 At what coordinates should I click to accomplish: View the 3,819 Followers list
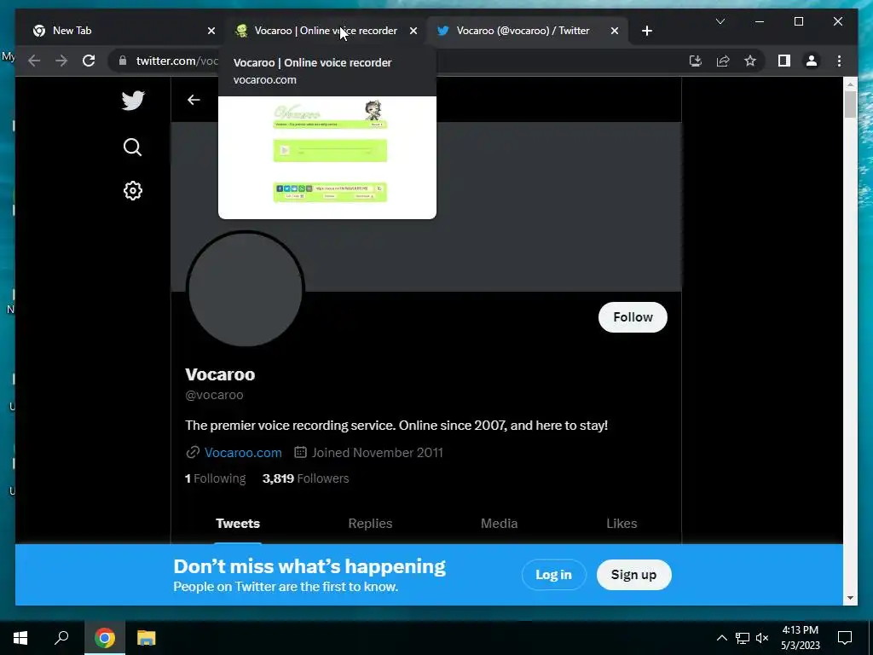click(306, 478)
